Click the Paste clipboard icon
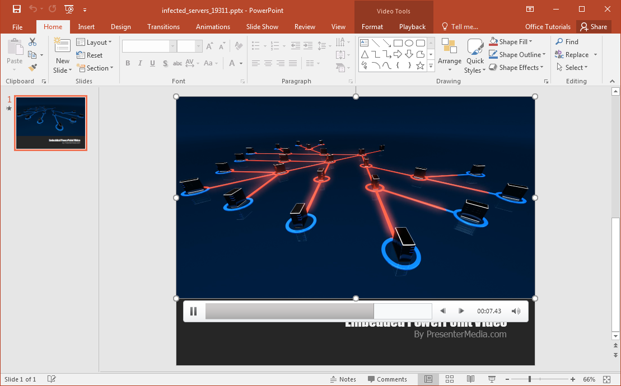The image size is (621, 386). 15,47
